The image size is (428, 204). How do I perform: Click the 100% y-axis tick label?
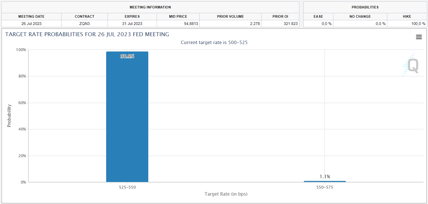click(x=21, y=50)
